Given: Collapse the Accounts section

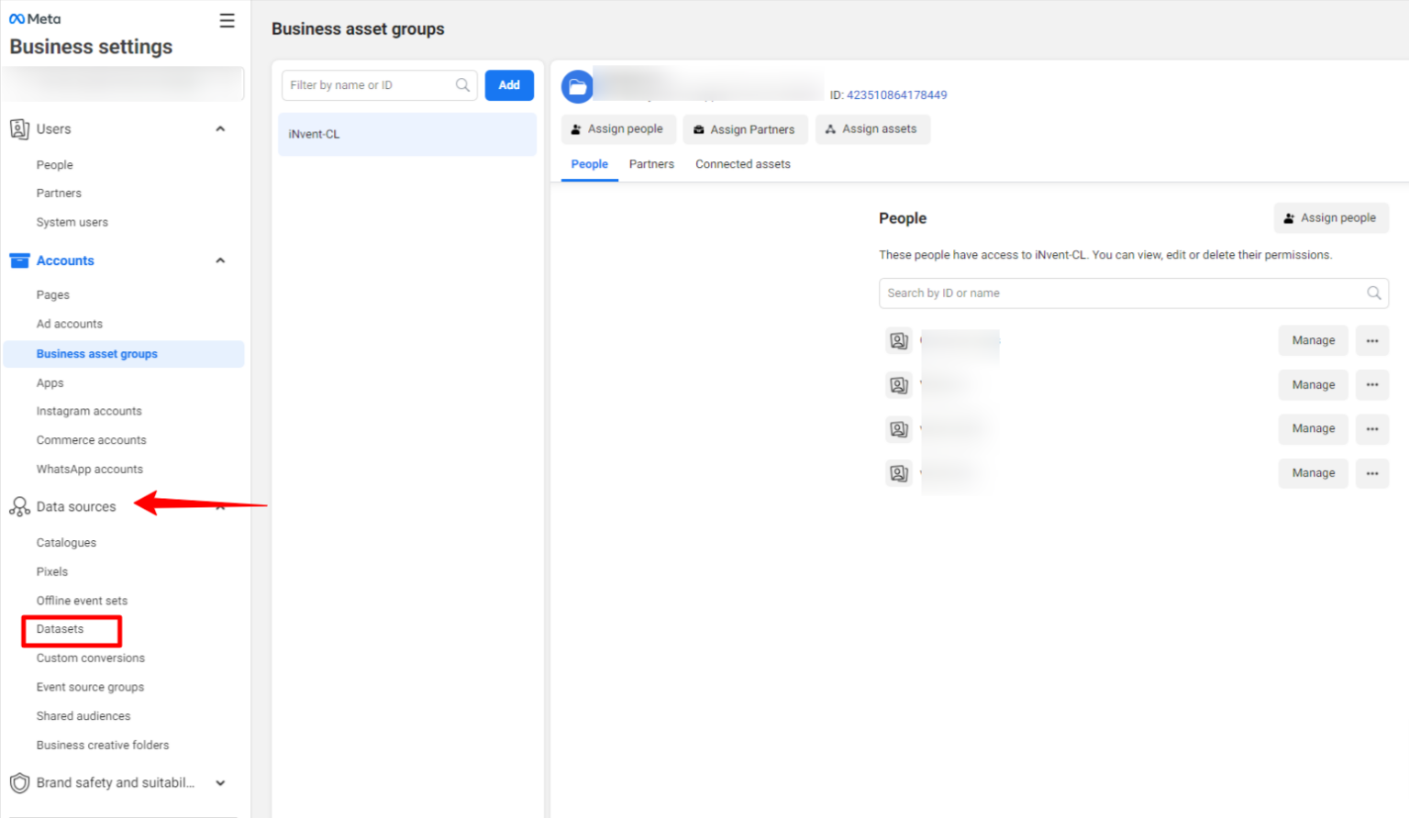Looking at the screenshot, I should 220,260.
